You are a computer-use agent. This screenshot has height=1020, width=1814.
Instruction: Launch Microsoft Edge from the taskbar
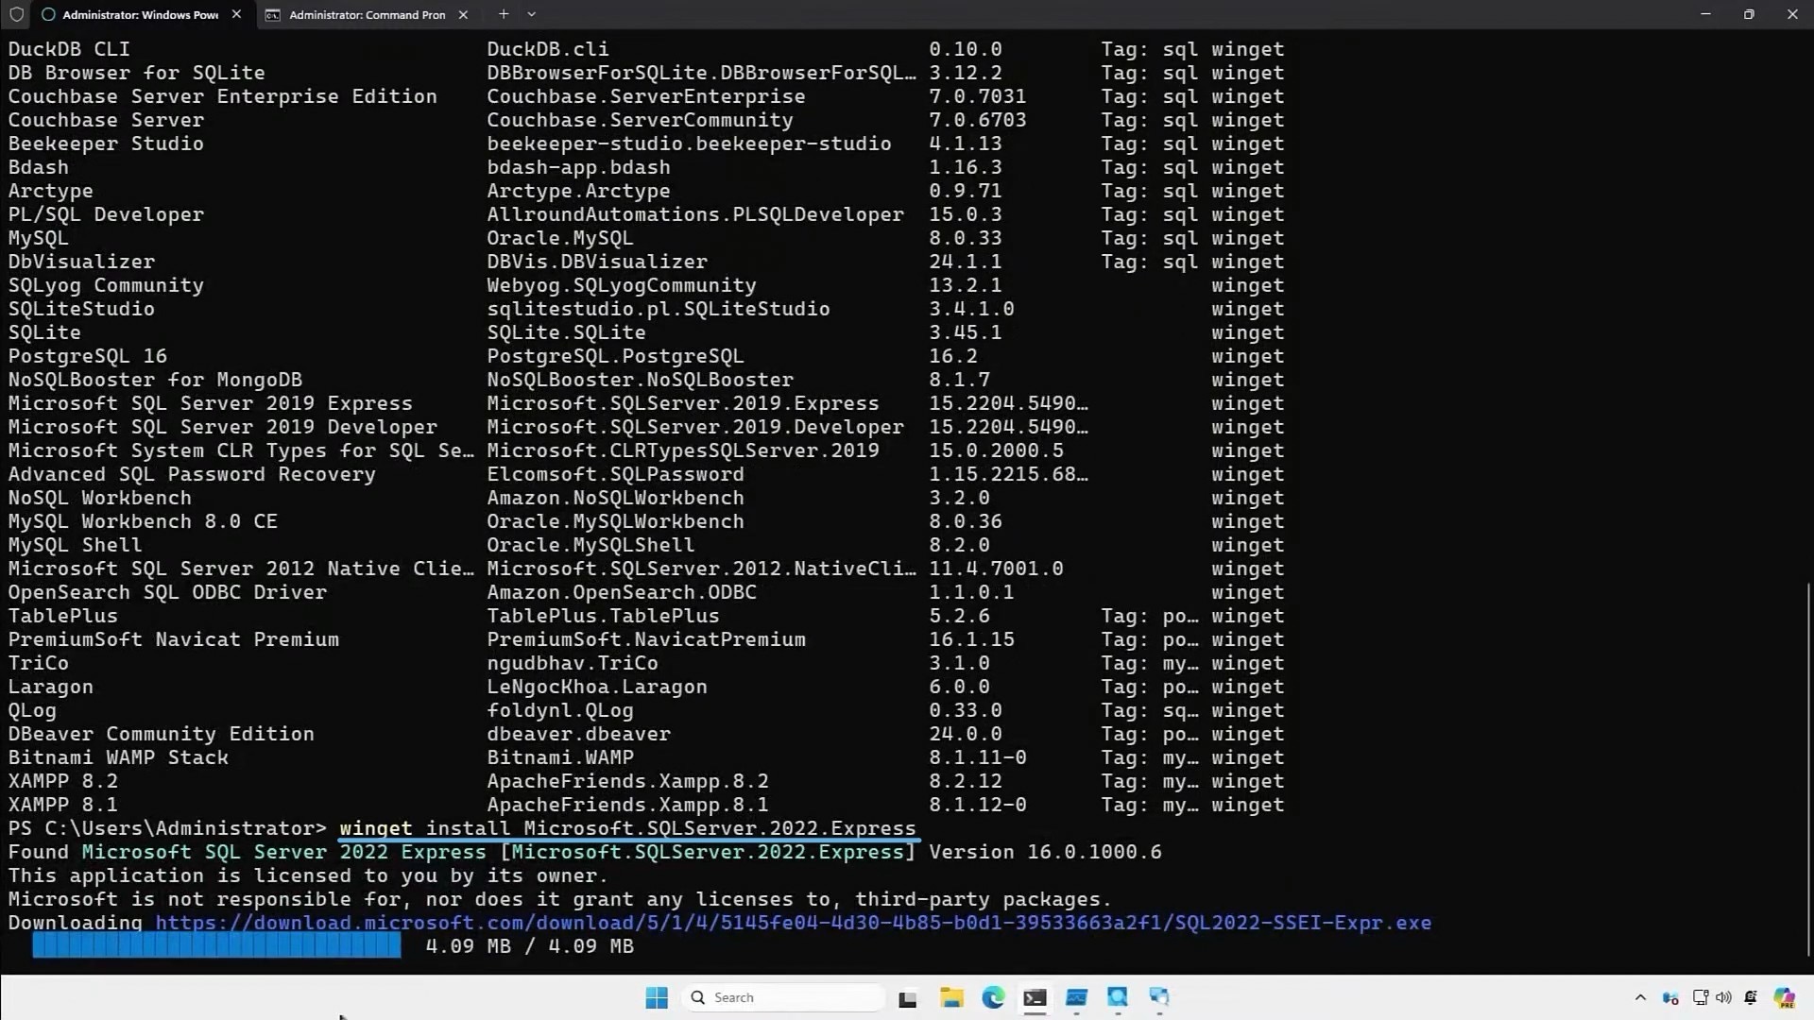click(x=993, y=997)
